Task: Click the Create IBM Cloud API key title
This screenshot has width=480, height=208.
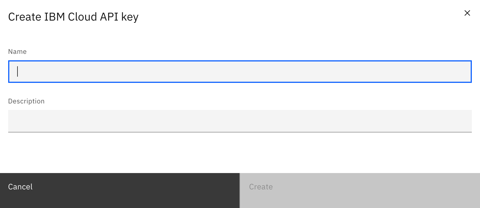Action: [x=73, y=16]
